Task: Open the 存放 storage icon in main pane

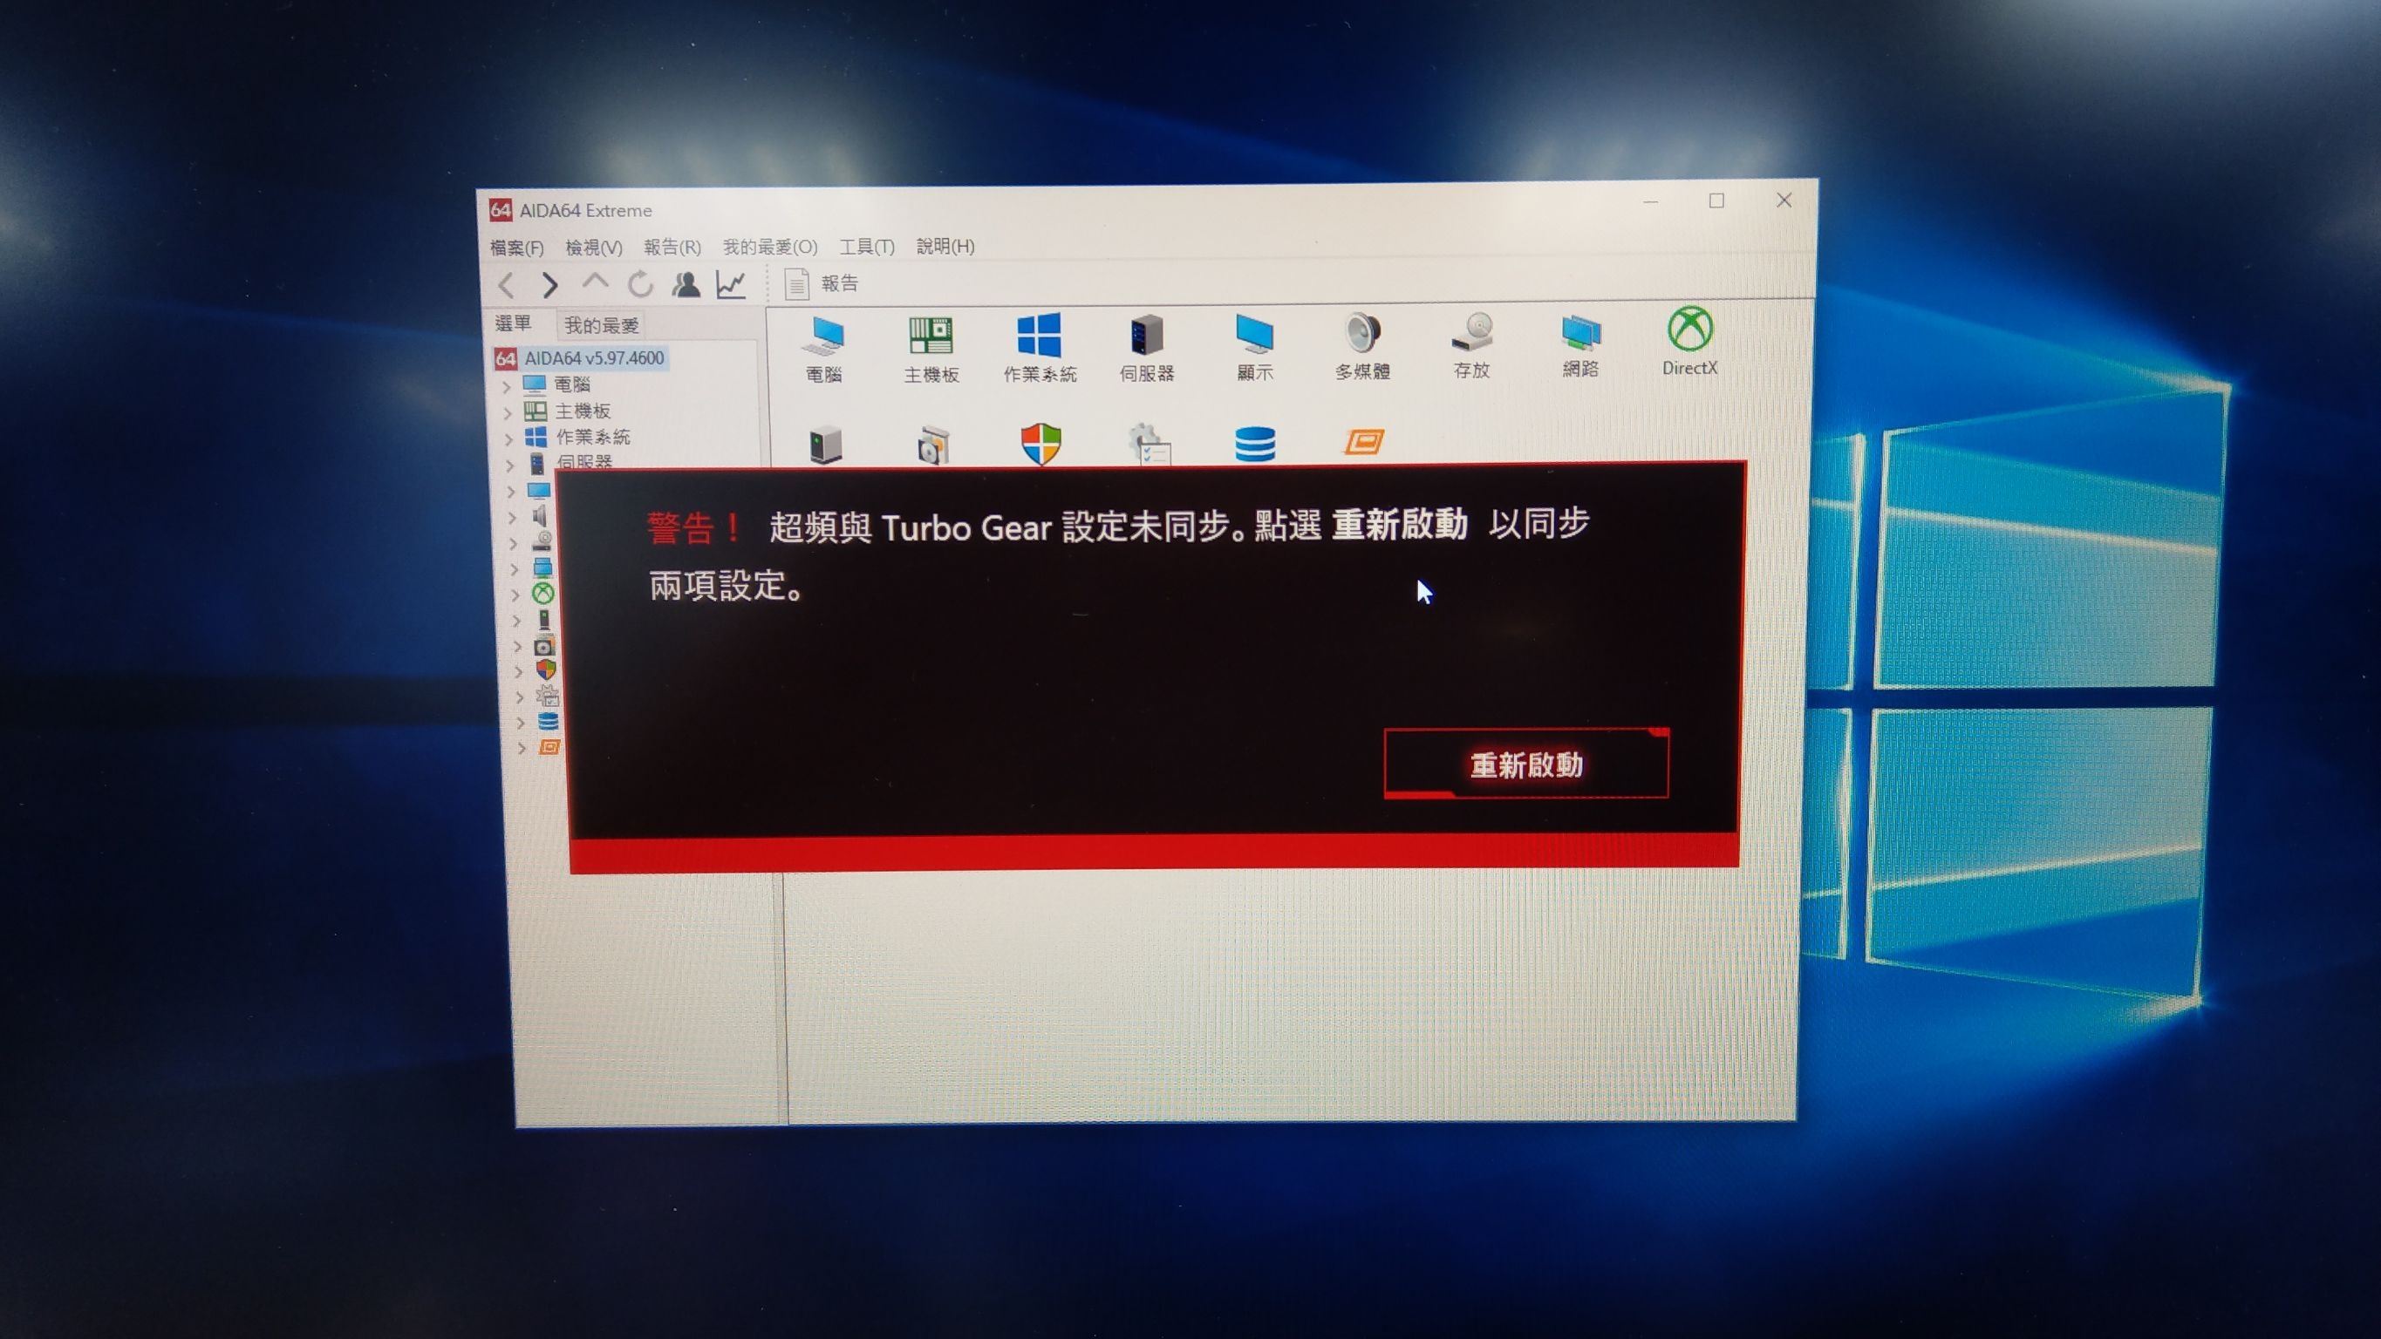Action: coord(1471,345)
